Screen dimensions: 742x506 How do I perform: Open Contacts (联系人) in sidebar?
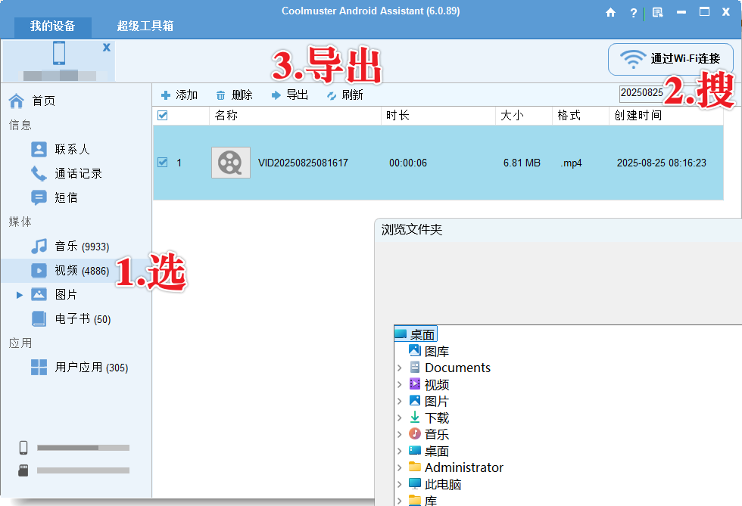71,149
